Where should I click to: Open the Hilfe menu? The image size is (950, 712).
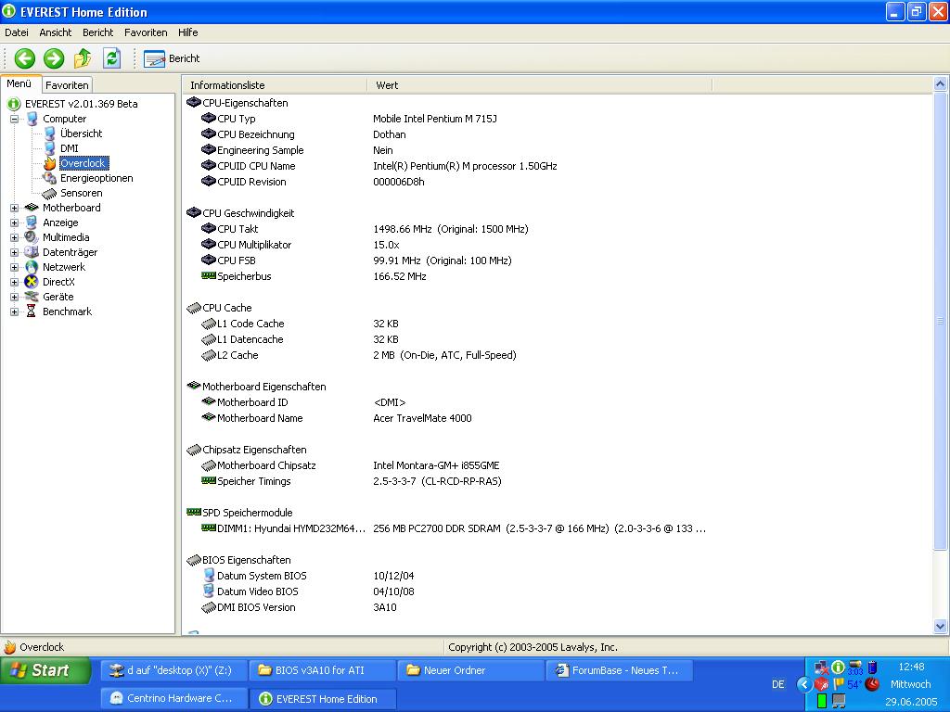[187, 32]
